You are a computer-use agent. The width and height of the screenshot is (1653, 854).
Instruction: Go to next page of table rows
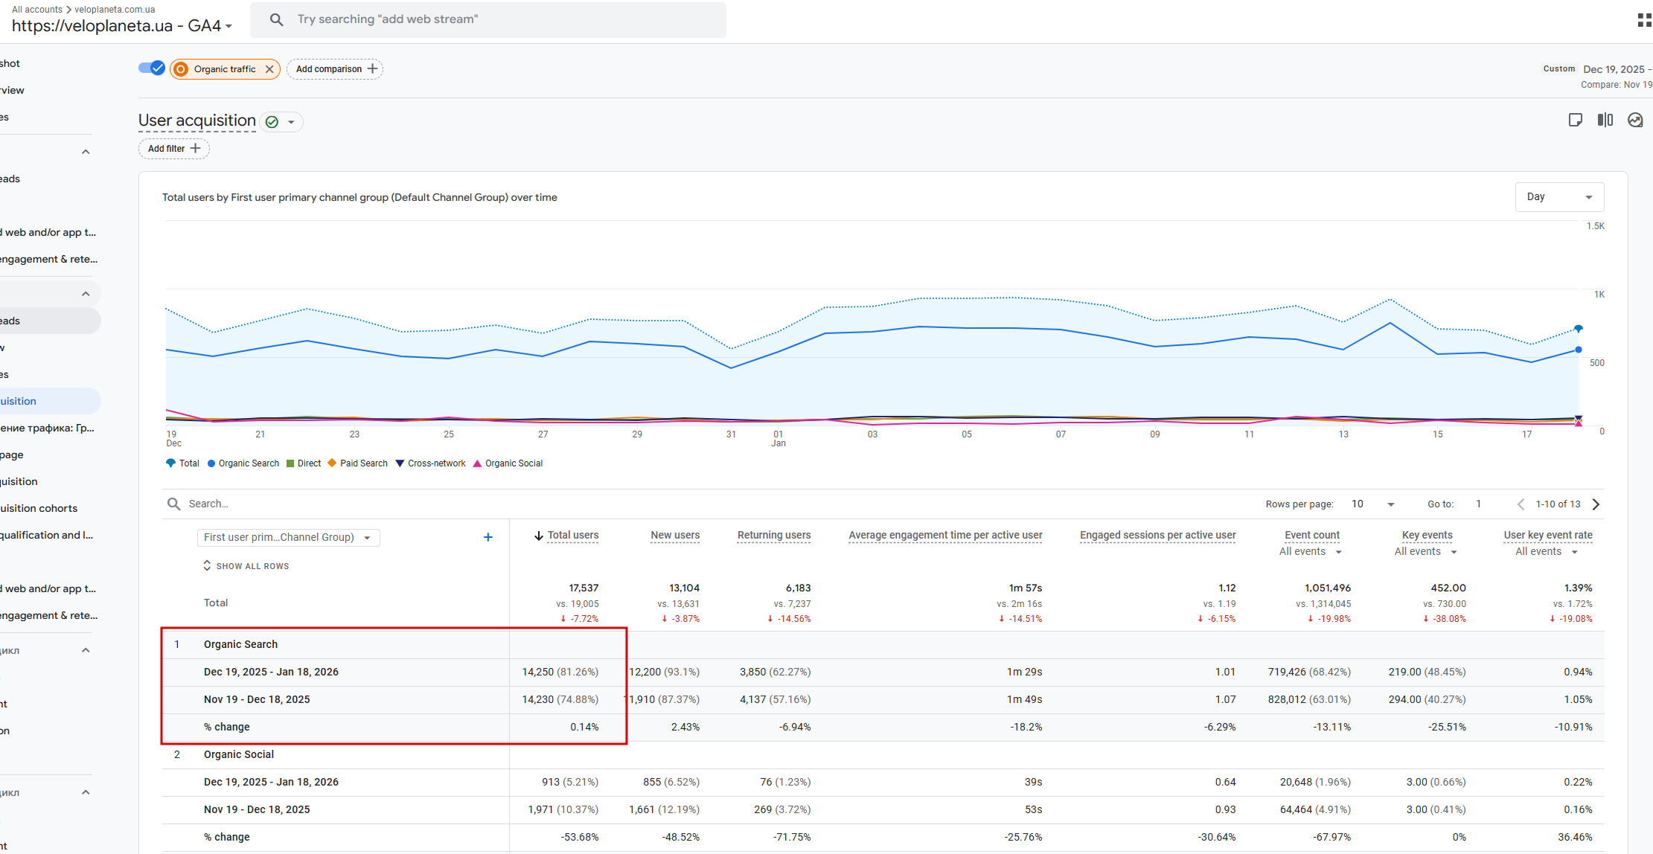point(1596,504)
